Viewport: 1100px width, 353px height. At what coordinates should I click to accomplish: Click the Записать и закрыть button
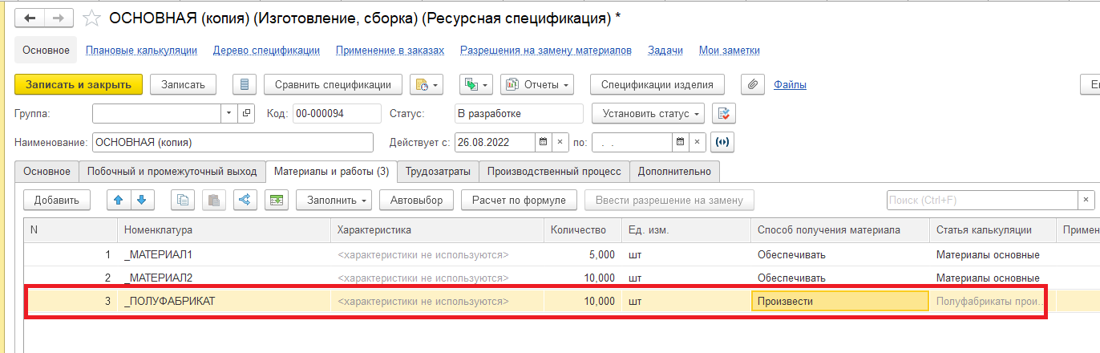point(79,84)
